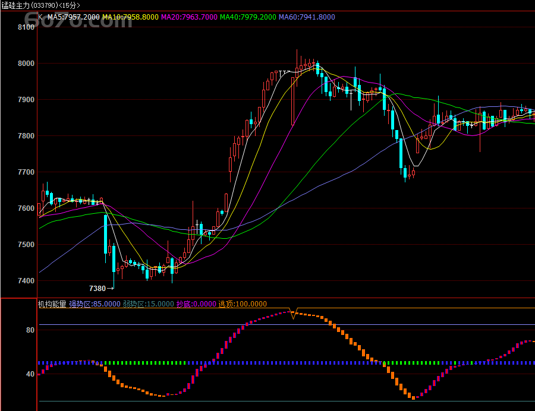535x411 pixels.
Task: Click the 强势区:85.0000 indicator value
Action: [95, 304]
